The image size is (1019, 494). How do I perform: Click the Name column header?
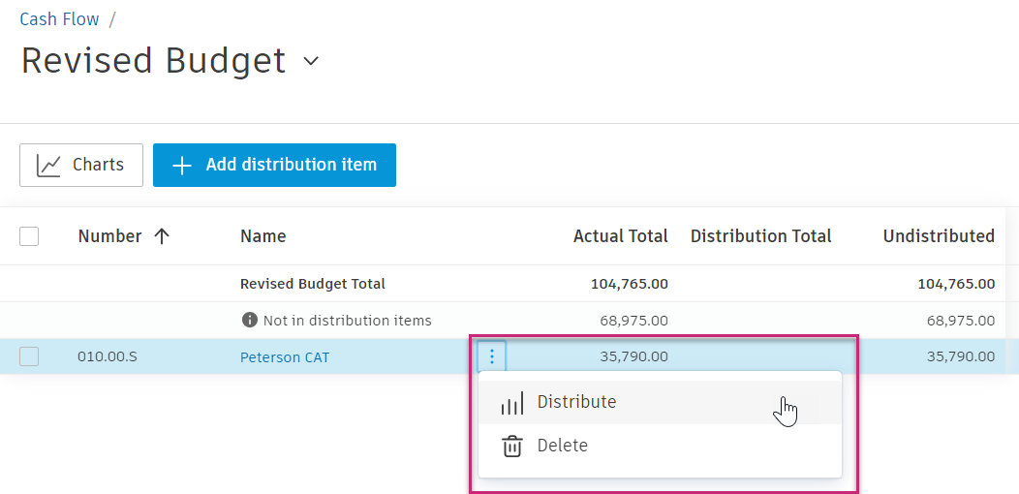[262, 236]
